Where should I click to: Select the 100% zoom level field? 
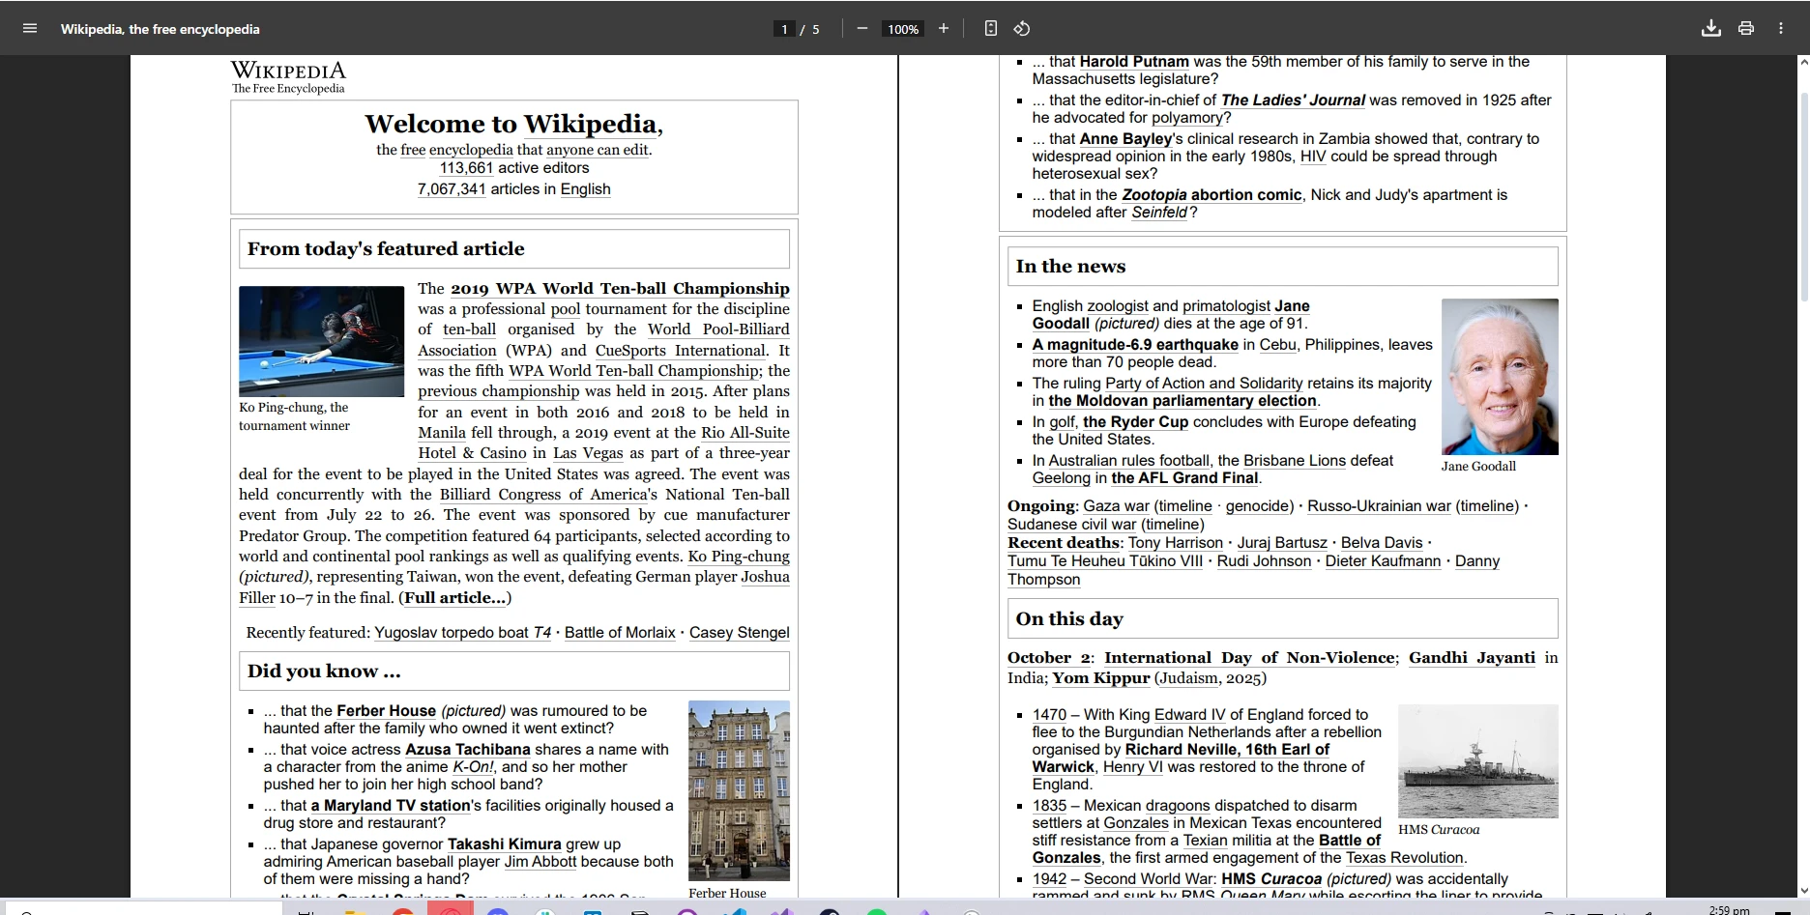click(x=903, y=29)
